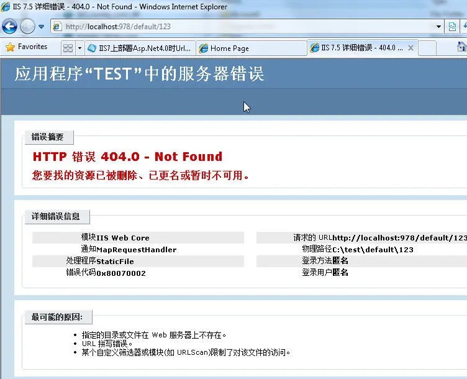Click the red message '您要找的资源已被删除、已更名或暂时不可用。'
467x379 pixels.
140,175
